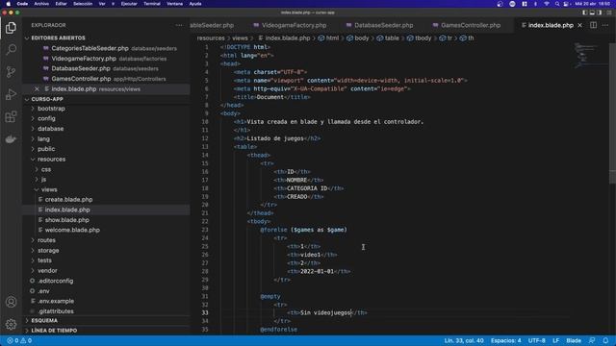Toggle the secondary sidebar layout icon
Screen dimensions: 616x346
click(x=599, y=12)
